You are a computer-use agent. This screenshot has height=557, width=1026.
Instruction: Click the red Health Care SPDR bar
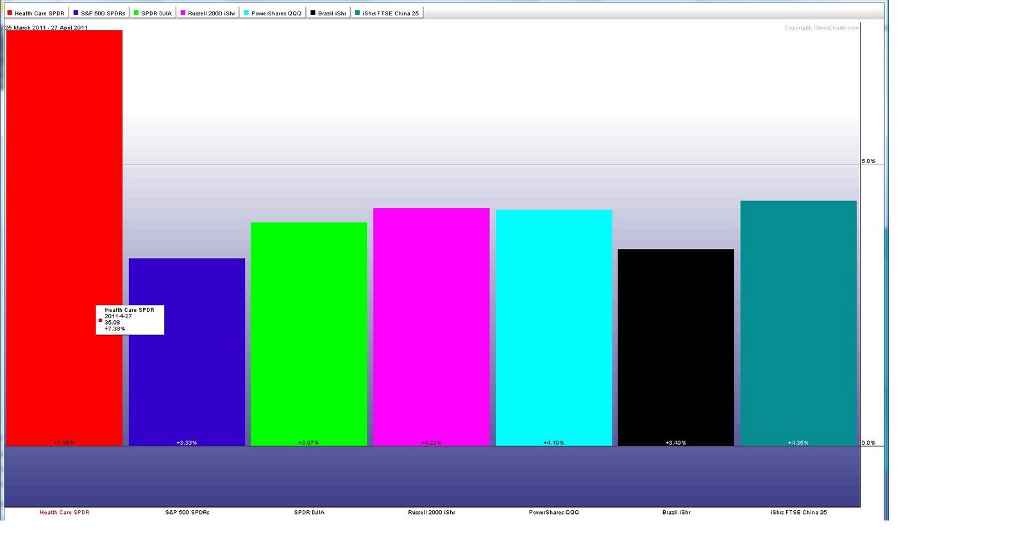coord(64,238)
